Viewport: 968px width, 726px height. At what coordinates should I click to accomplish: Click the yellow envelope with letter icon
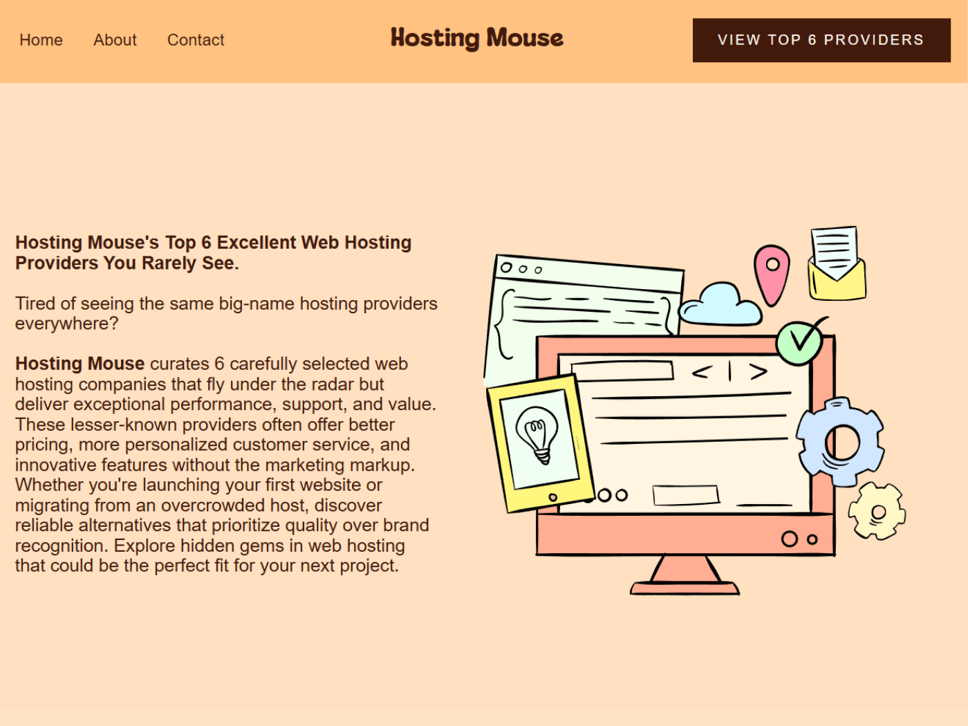coord(837,263)
